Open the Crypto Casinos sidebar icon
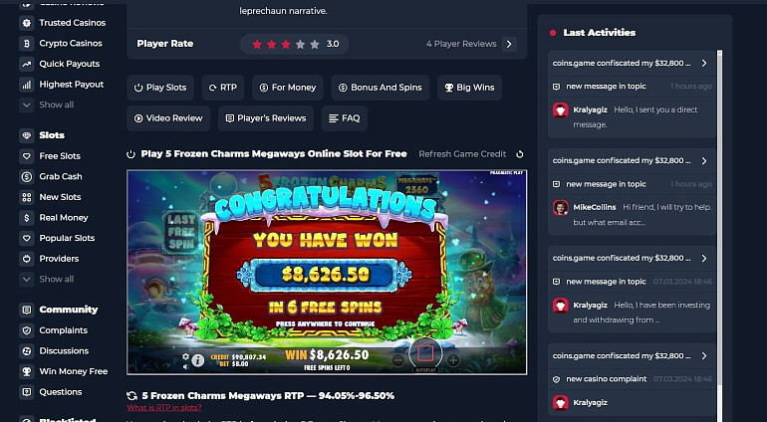The height and width of the screenshot is (422, 767). pos(27,44)
